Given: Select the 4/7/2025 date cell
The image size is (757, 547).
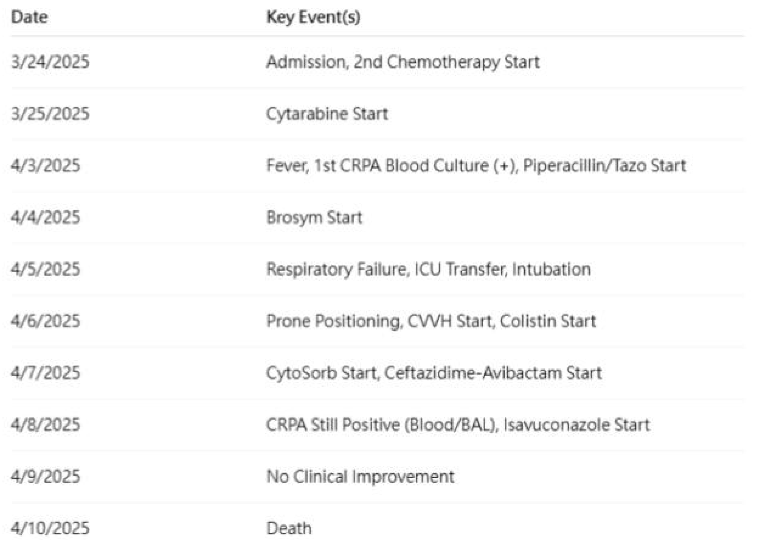Looking at the screenshot, I should (46, 373).
